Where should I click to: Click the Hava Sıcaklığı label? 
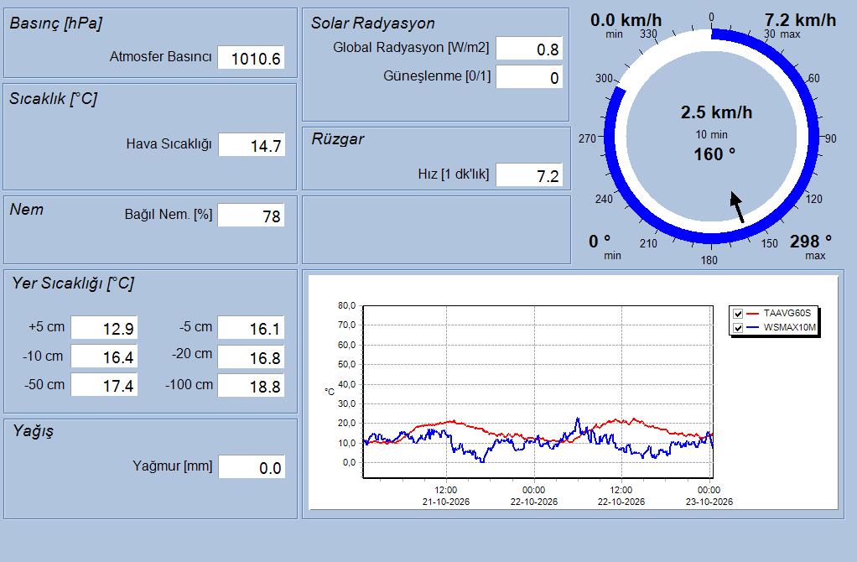(169, 144)
